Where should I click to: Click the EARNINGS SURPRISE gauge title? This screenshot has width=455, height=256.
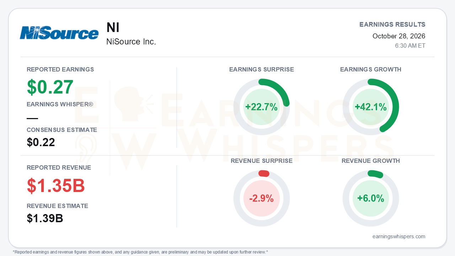(x=262, y=69)
